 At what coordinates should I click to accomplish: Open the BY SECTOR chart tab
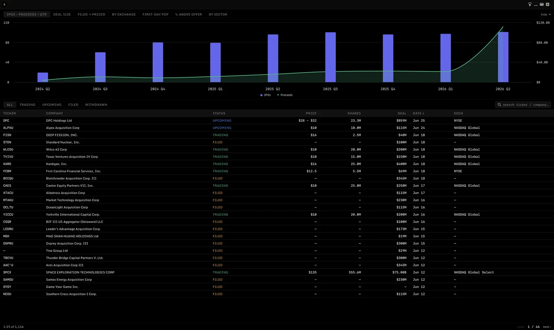click(x=218, y=15)
